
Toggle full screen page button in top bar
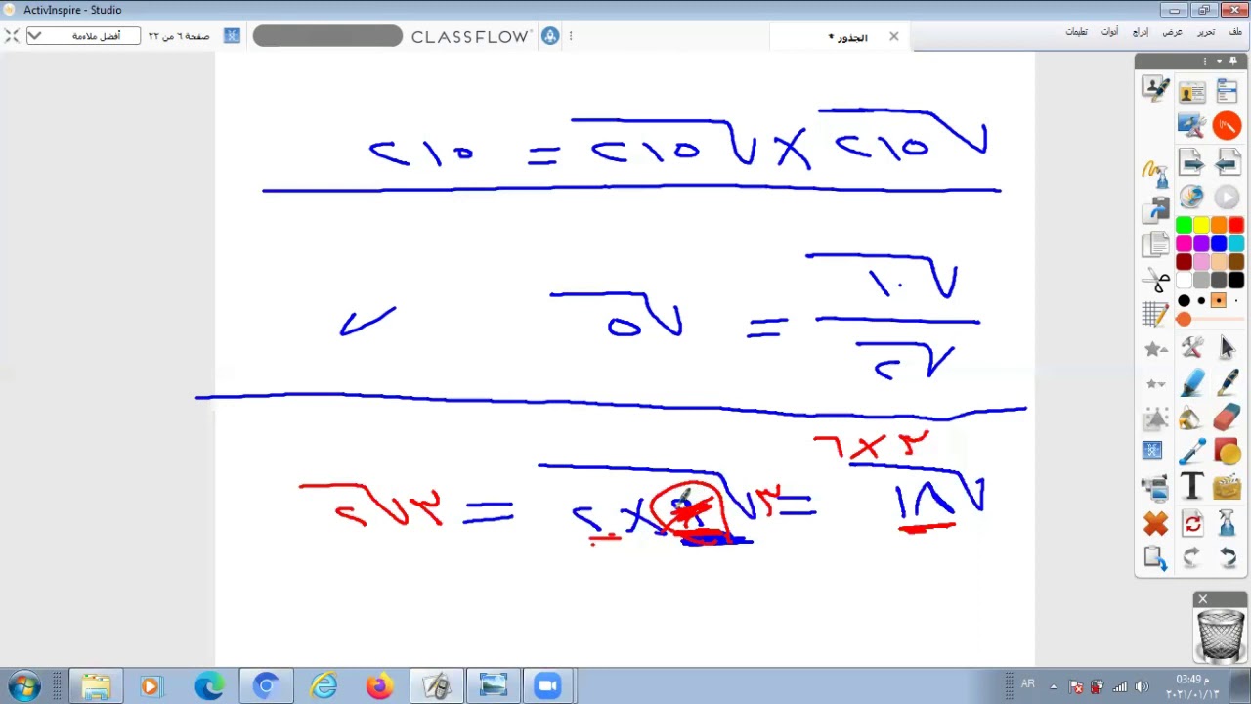coord(232,36)
